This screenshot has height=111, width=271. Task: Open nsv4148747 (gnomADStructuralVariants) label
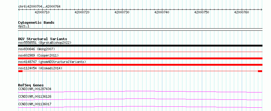52,62
